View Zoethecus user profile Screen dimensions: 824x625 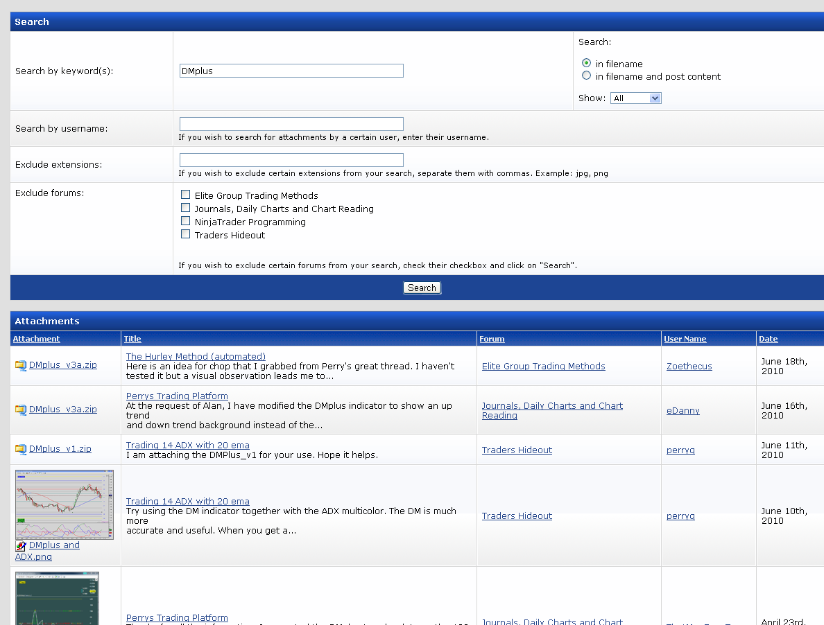pos(689,367)
